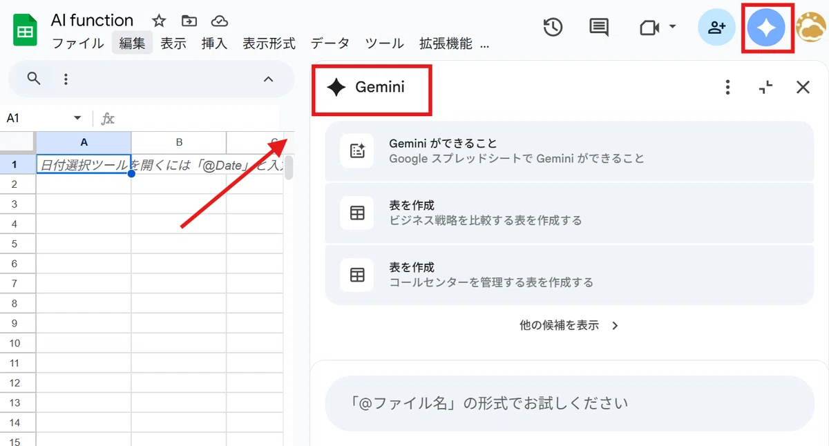This screenshot has height=446, width=829.
Task: Open the comments icon
Action: (599, 28)
